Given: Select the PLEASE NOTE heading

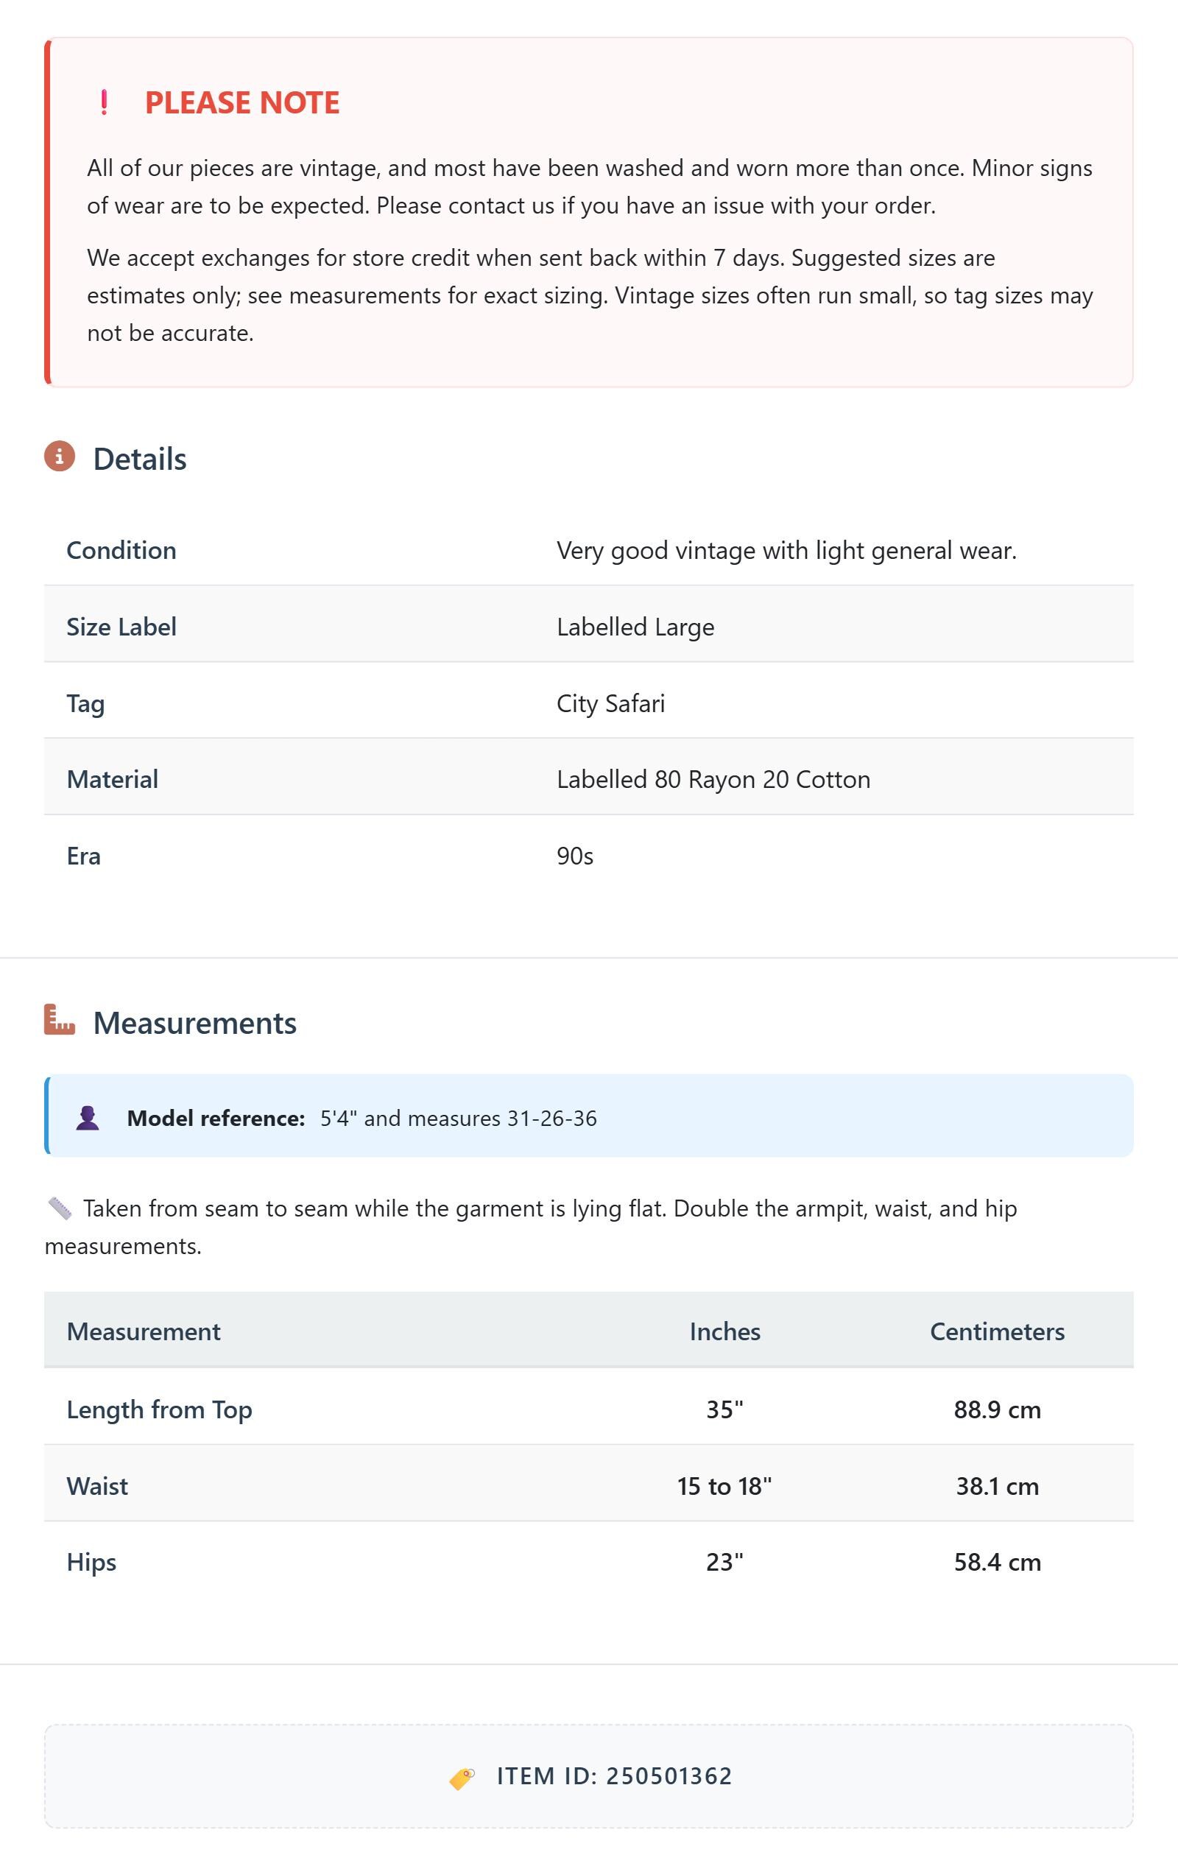Looking at the screenshot, I should [x=241, y=102].
